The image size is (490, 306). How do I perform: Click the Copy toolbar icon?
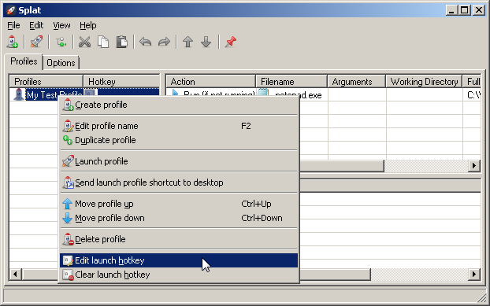[x=103, y=42]
